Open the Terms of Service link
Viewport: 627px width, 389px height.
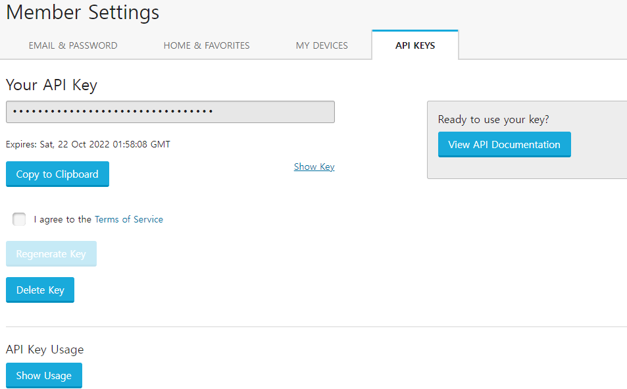(x=129, y=219)
